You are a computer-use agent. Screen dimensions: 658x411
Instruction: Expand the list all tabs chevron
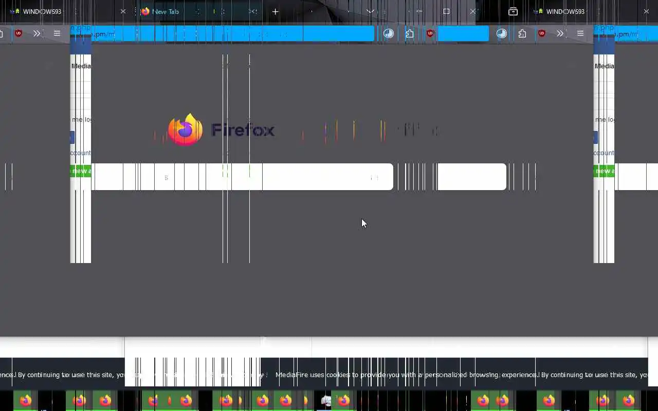click(x=370, y=11)
